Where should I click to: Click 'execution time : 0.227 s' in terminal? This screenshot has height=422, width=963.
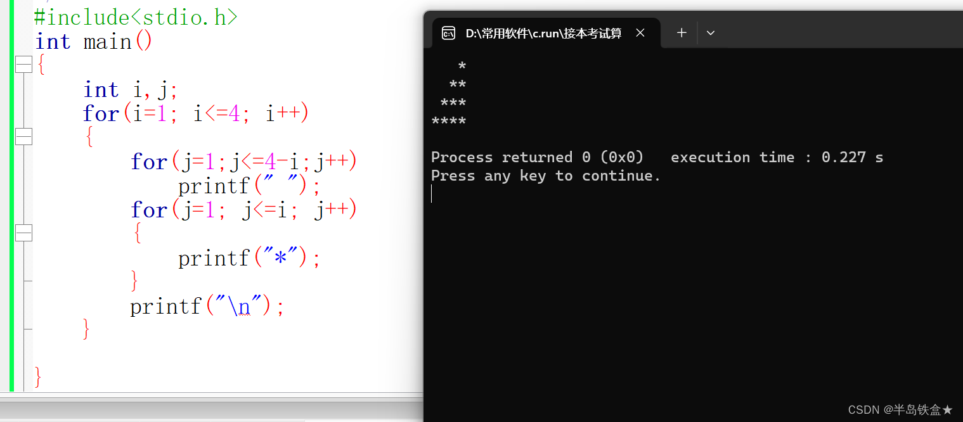pos(777,157)
